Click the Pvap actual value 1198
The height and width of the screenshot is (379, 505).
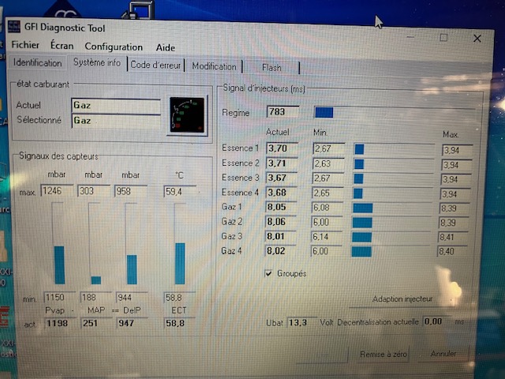(60, 323)
